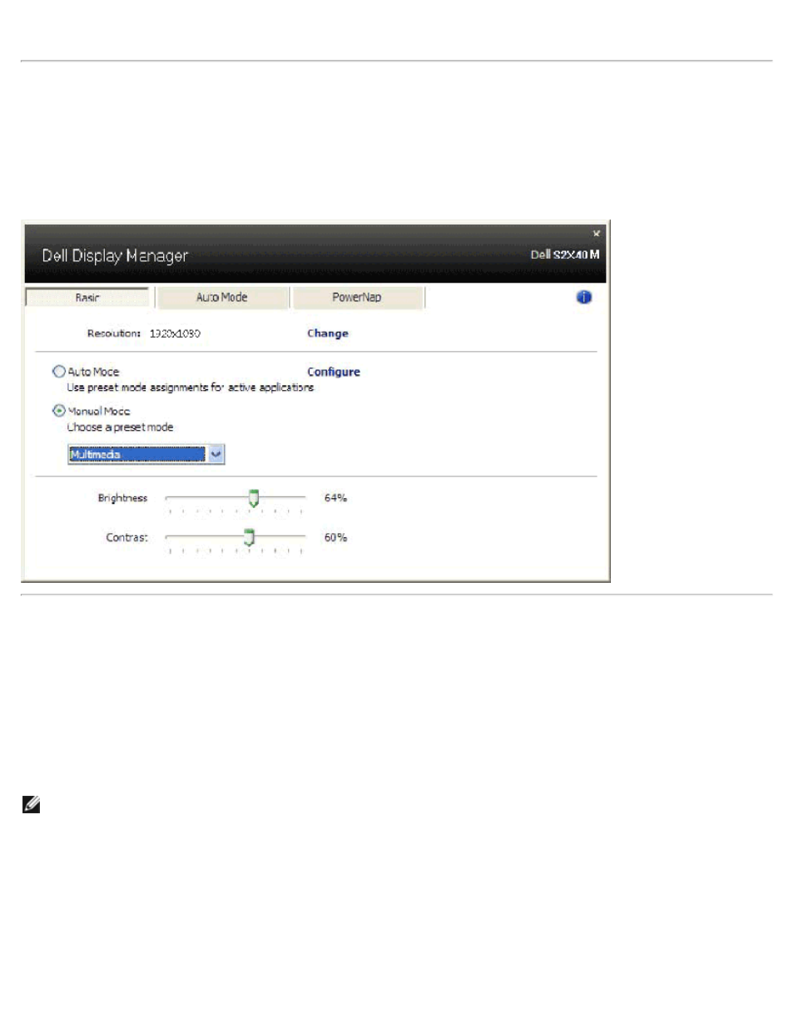
Task: Click the Multimedia preset field
Action: [136, 454]
